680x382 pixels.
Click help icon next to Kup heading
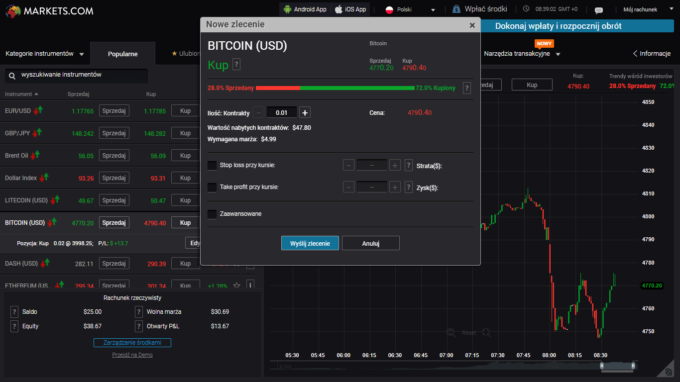click(x=236, y=64)
